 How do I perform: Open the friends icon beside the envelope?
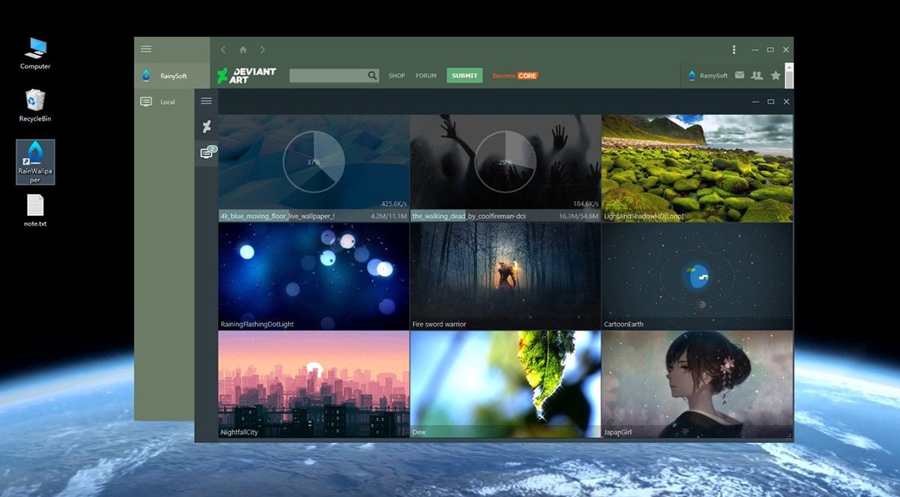[757, 75]
